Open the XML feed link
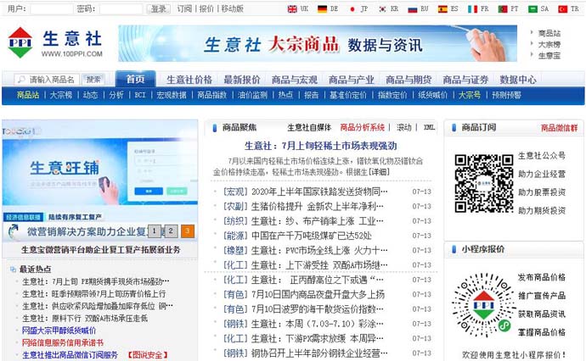The width and height of the screenshot is (586, 361). coord(429,128)
